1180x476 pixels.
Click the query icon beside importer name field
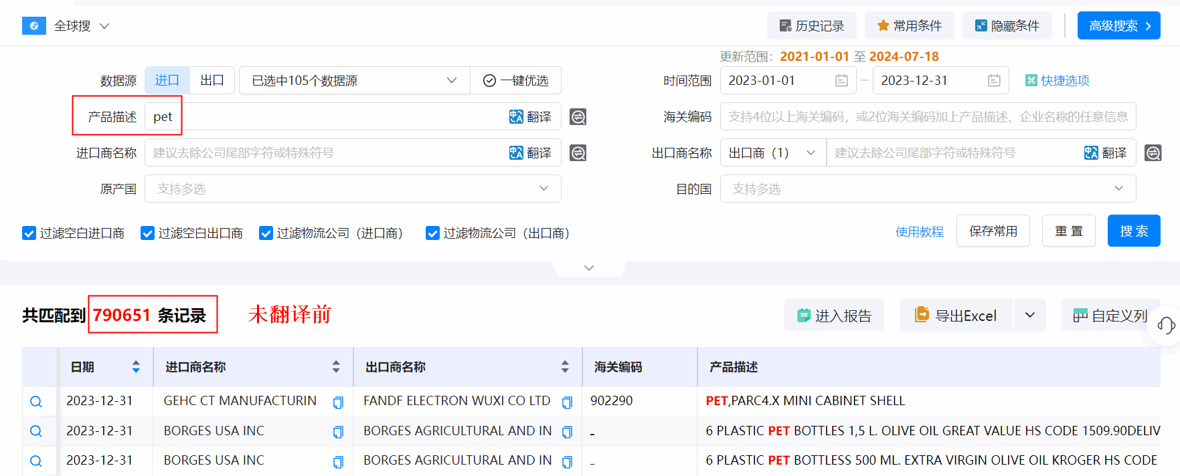pos(578,153)
